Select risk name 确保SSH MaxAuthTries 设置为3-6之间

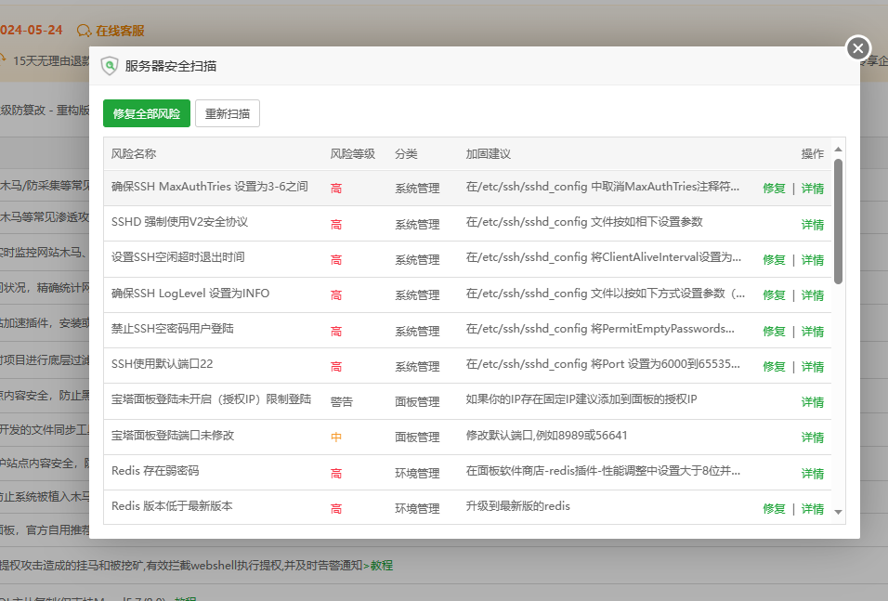210,187
